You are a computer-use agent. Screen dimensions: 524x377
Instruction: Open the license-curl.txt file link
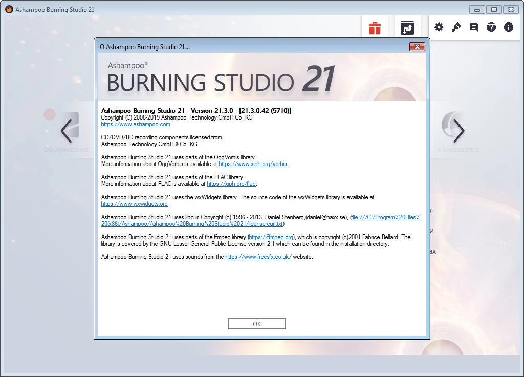coord(260,221)
